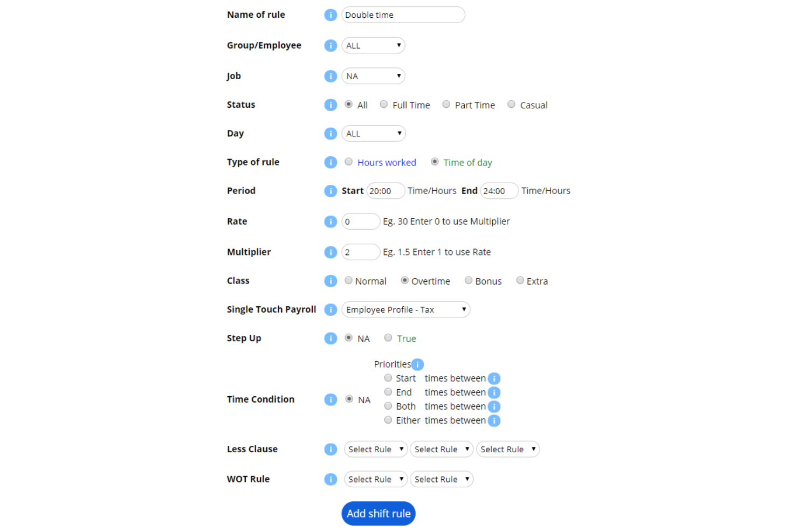Click the Time Condition info icon
The image size is (798, 532).
tap(331, 399)
